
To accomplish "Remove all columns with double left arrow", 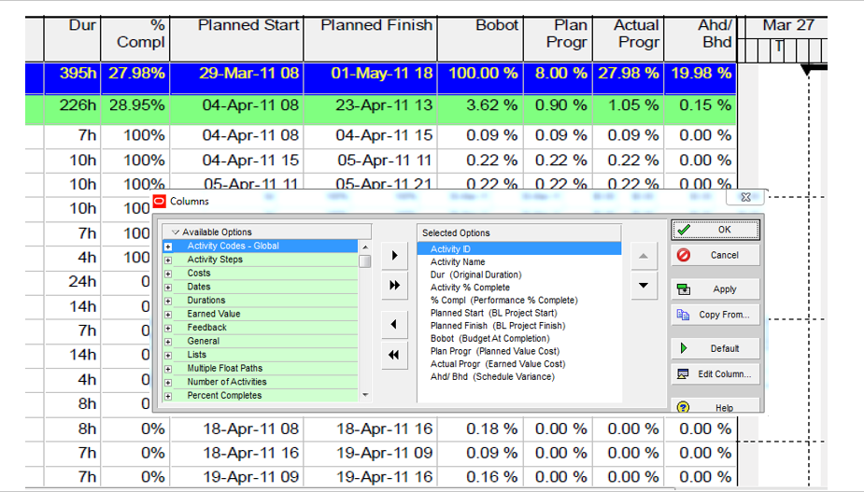I will pos(394,355).
